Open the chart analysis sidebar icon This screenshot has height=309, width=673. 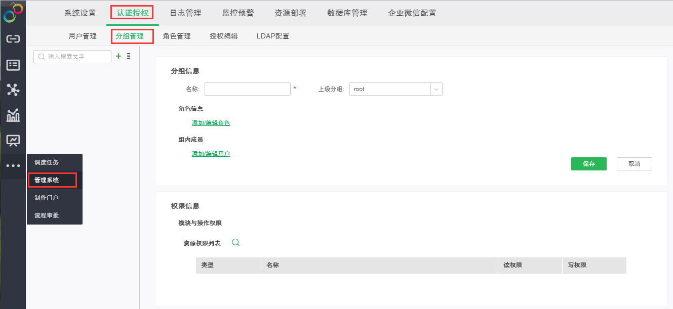[13, 115]
